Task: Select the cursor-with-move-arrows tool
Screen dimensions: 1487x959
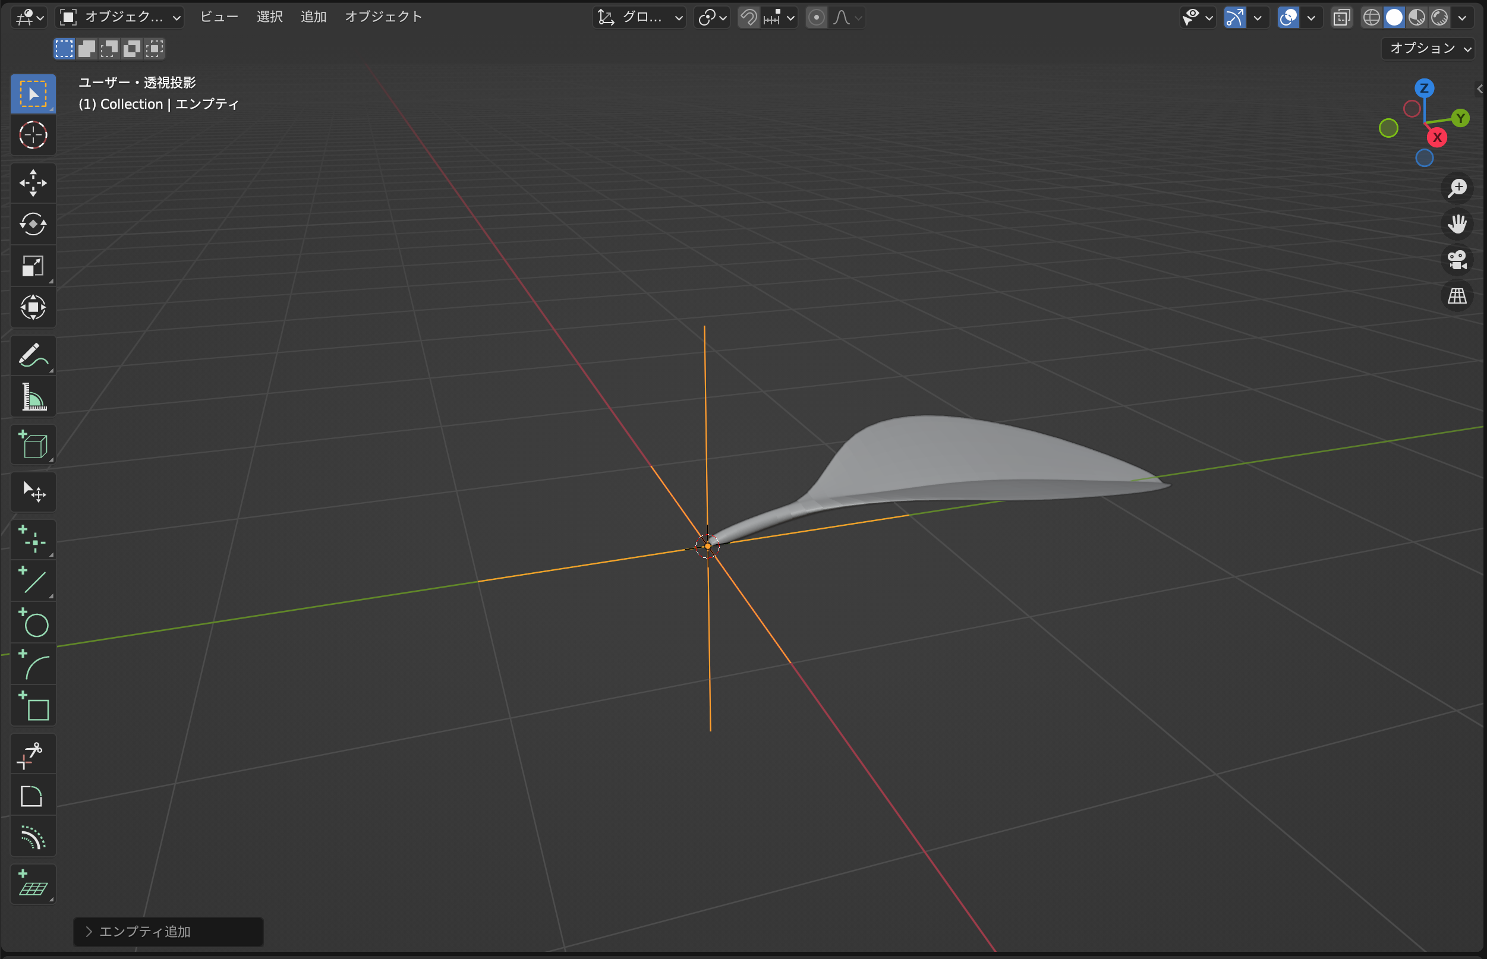Action: [33, 492]
